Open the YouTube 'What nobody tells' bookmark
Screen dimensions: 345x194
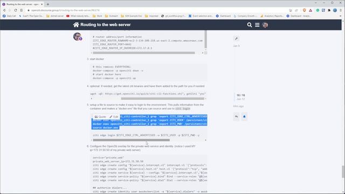[x=78, y=16]
